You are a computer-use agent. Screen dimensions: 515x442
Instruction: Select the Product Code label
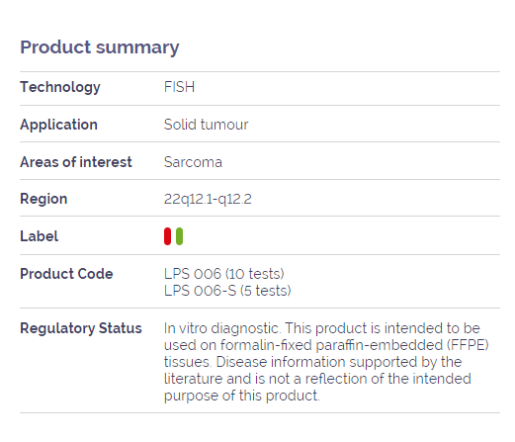click(66, 274)
